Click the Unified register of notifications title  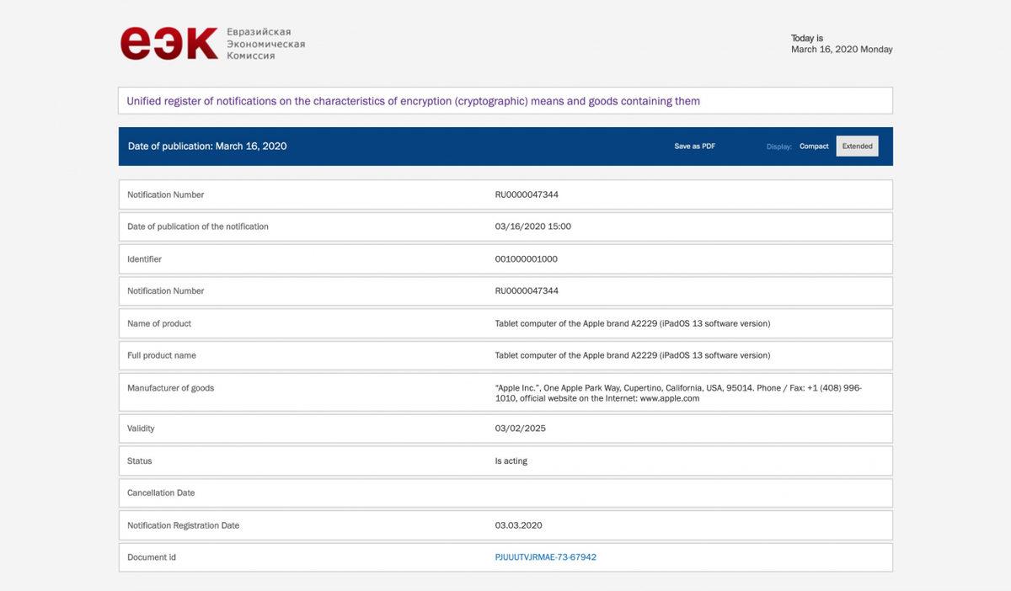pyautogui.click(x=413, y=101)
